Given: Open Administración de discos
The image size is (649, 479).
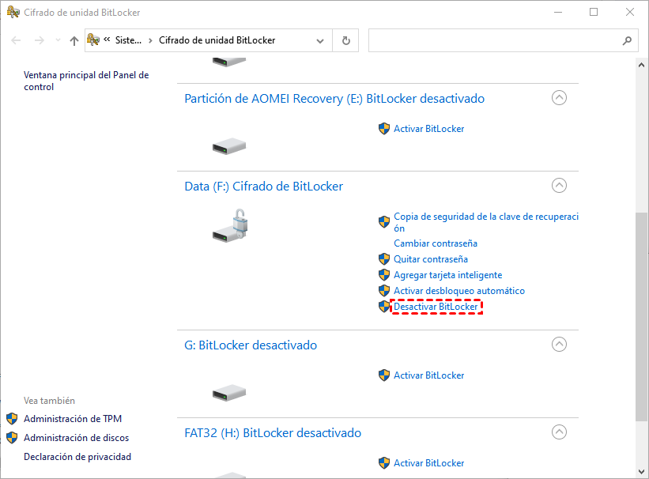Looking at the screenshot, I should pyautogui.click(x=76, y=438).
